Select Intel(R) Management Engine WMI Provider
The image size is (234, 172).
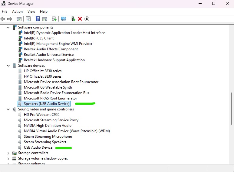pos(58,43)
